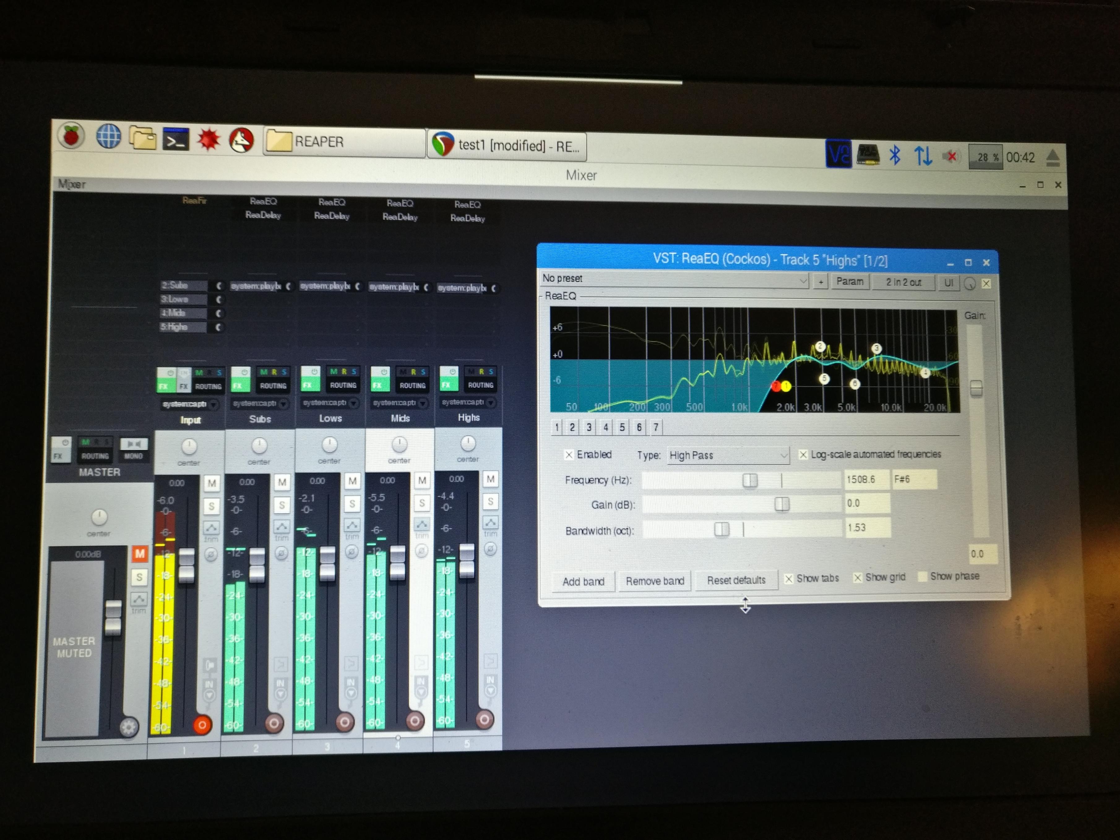Open the FX chain of the Subs track
The image size is (1120, 840).
coord(239,385)
